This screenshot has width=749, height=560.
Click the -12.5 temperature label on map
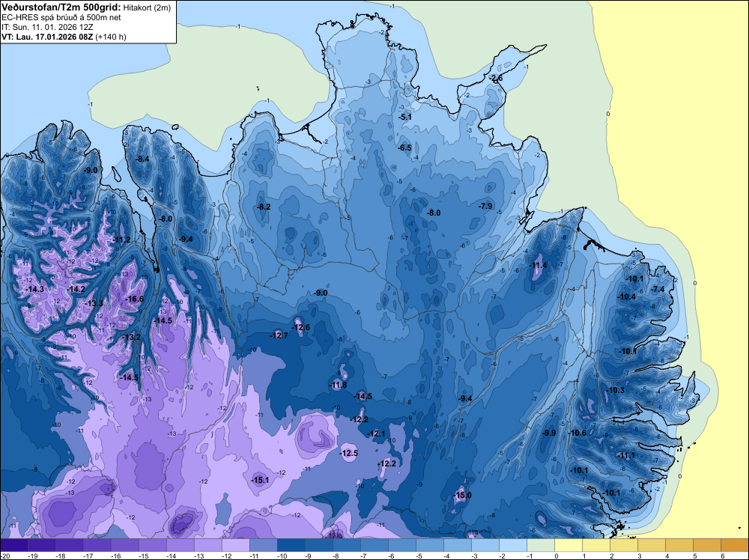pyautogui.click(x=349, y=454)
